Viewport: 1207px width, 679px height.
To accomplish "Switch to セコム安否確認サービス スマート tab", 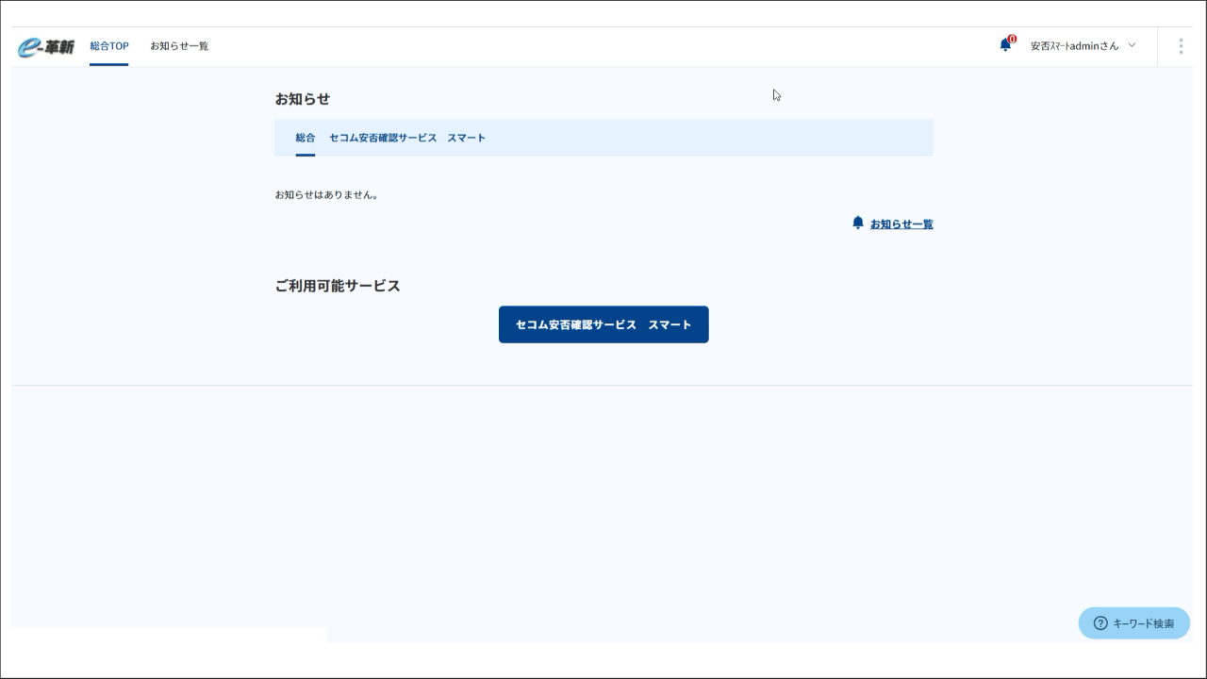I will point(407,138).
